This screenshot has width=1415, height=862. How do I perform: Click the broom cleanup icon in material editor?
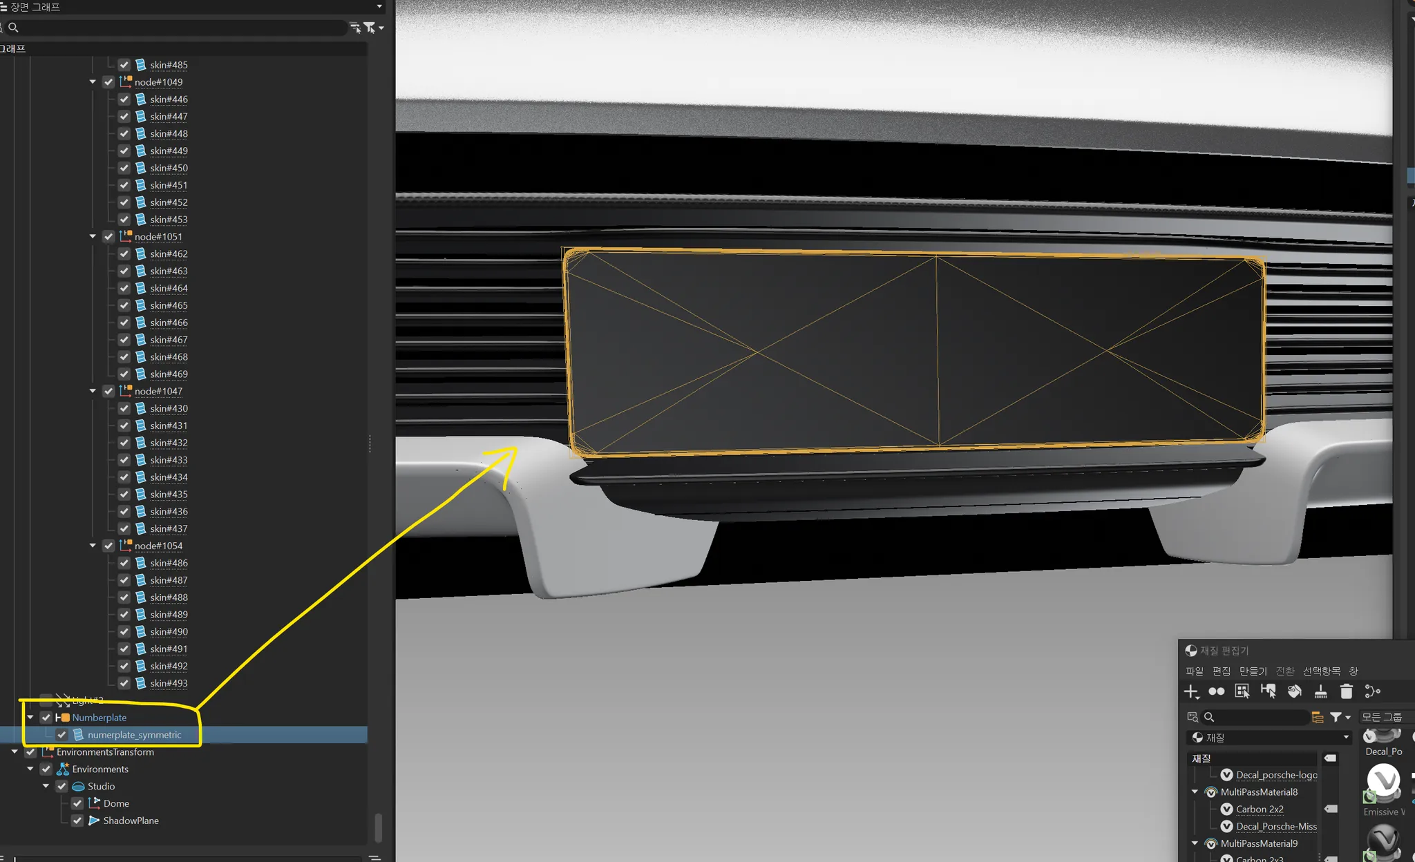coord(1320,691)
